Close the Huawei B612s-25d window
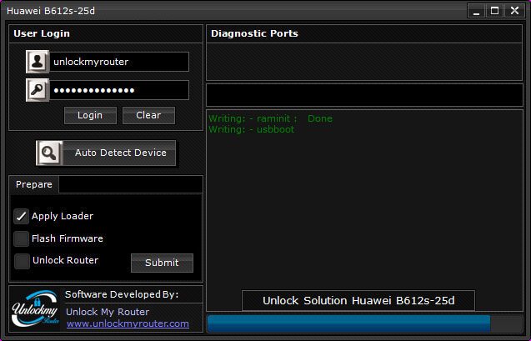The image size is (531, 341). (514, 11)
